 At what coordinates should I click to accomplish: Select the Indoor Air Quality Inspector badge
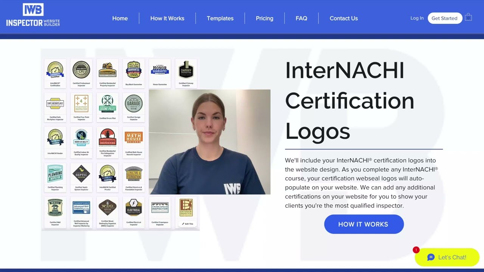click(x=81, y=142)
